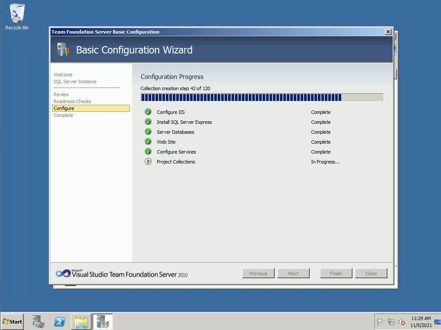
Task: Click the in-progress arrow icon for Project Collections
Action: (x=148, y=162)
